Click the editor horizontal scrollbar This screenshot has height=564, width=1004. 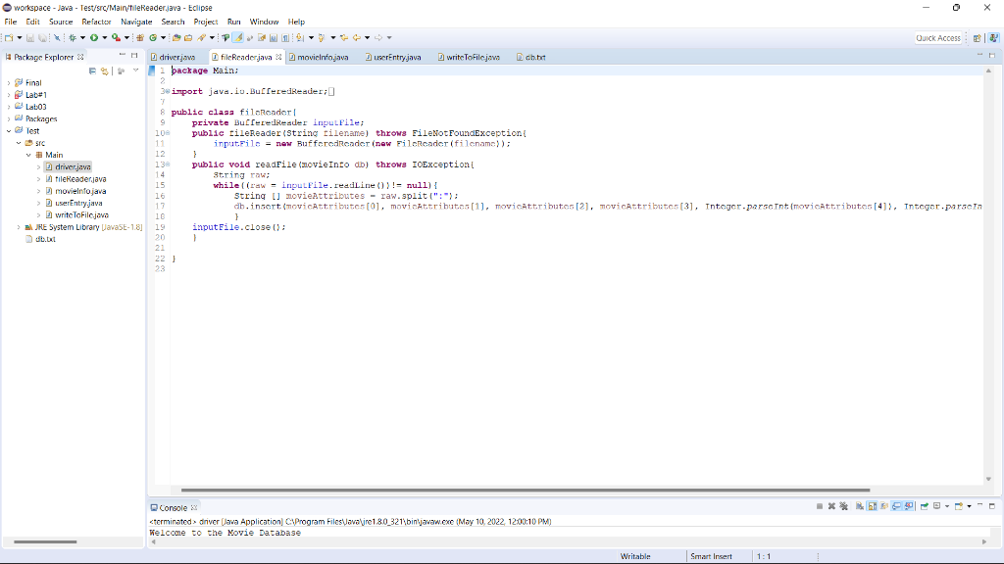click(526, 491)
